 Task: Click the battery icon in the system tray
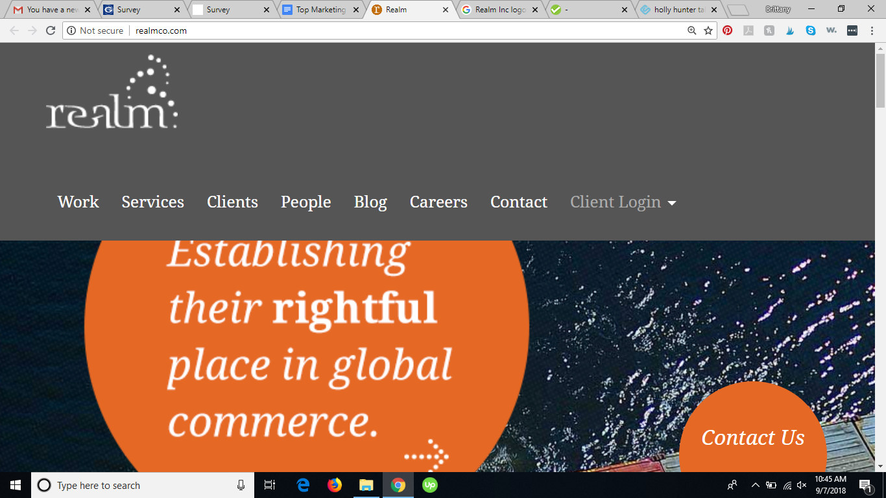click(x=771, y=485)
